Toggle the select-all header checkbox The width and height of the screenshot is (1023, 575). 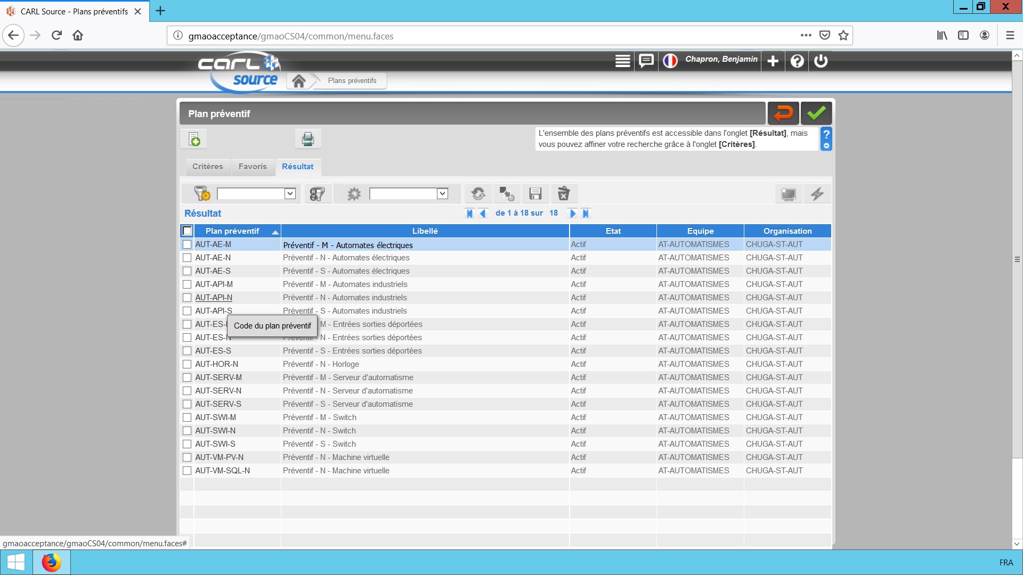[x=187, y=231]
